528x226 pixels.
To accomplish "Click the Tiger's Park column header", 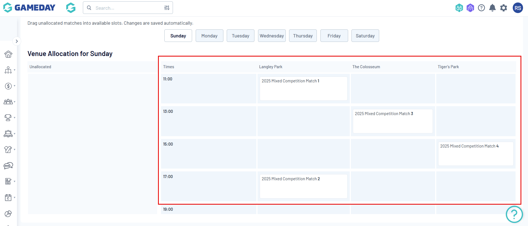I will click(448, 67).
